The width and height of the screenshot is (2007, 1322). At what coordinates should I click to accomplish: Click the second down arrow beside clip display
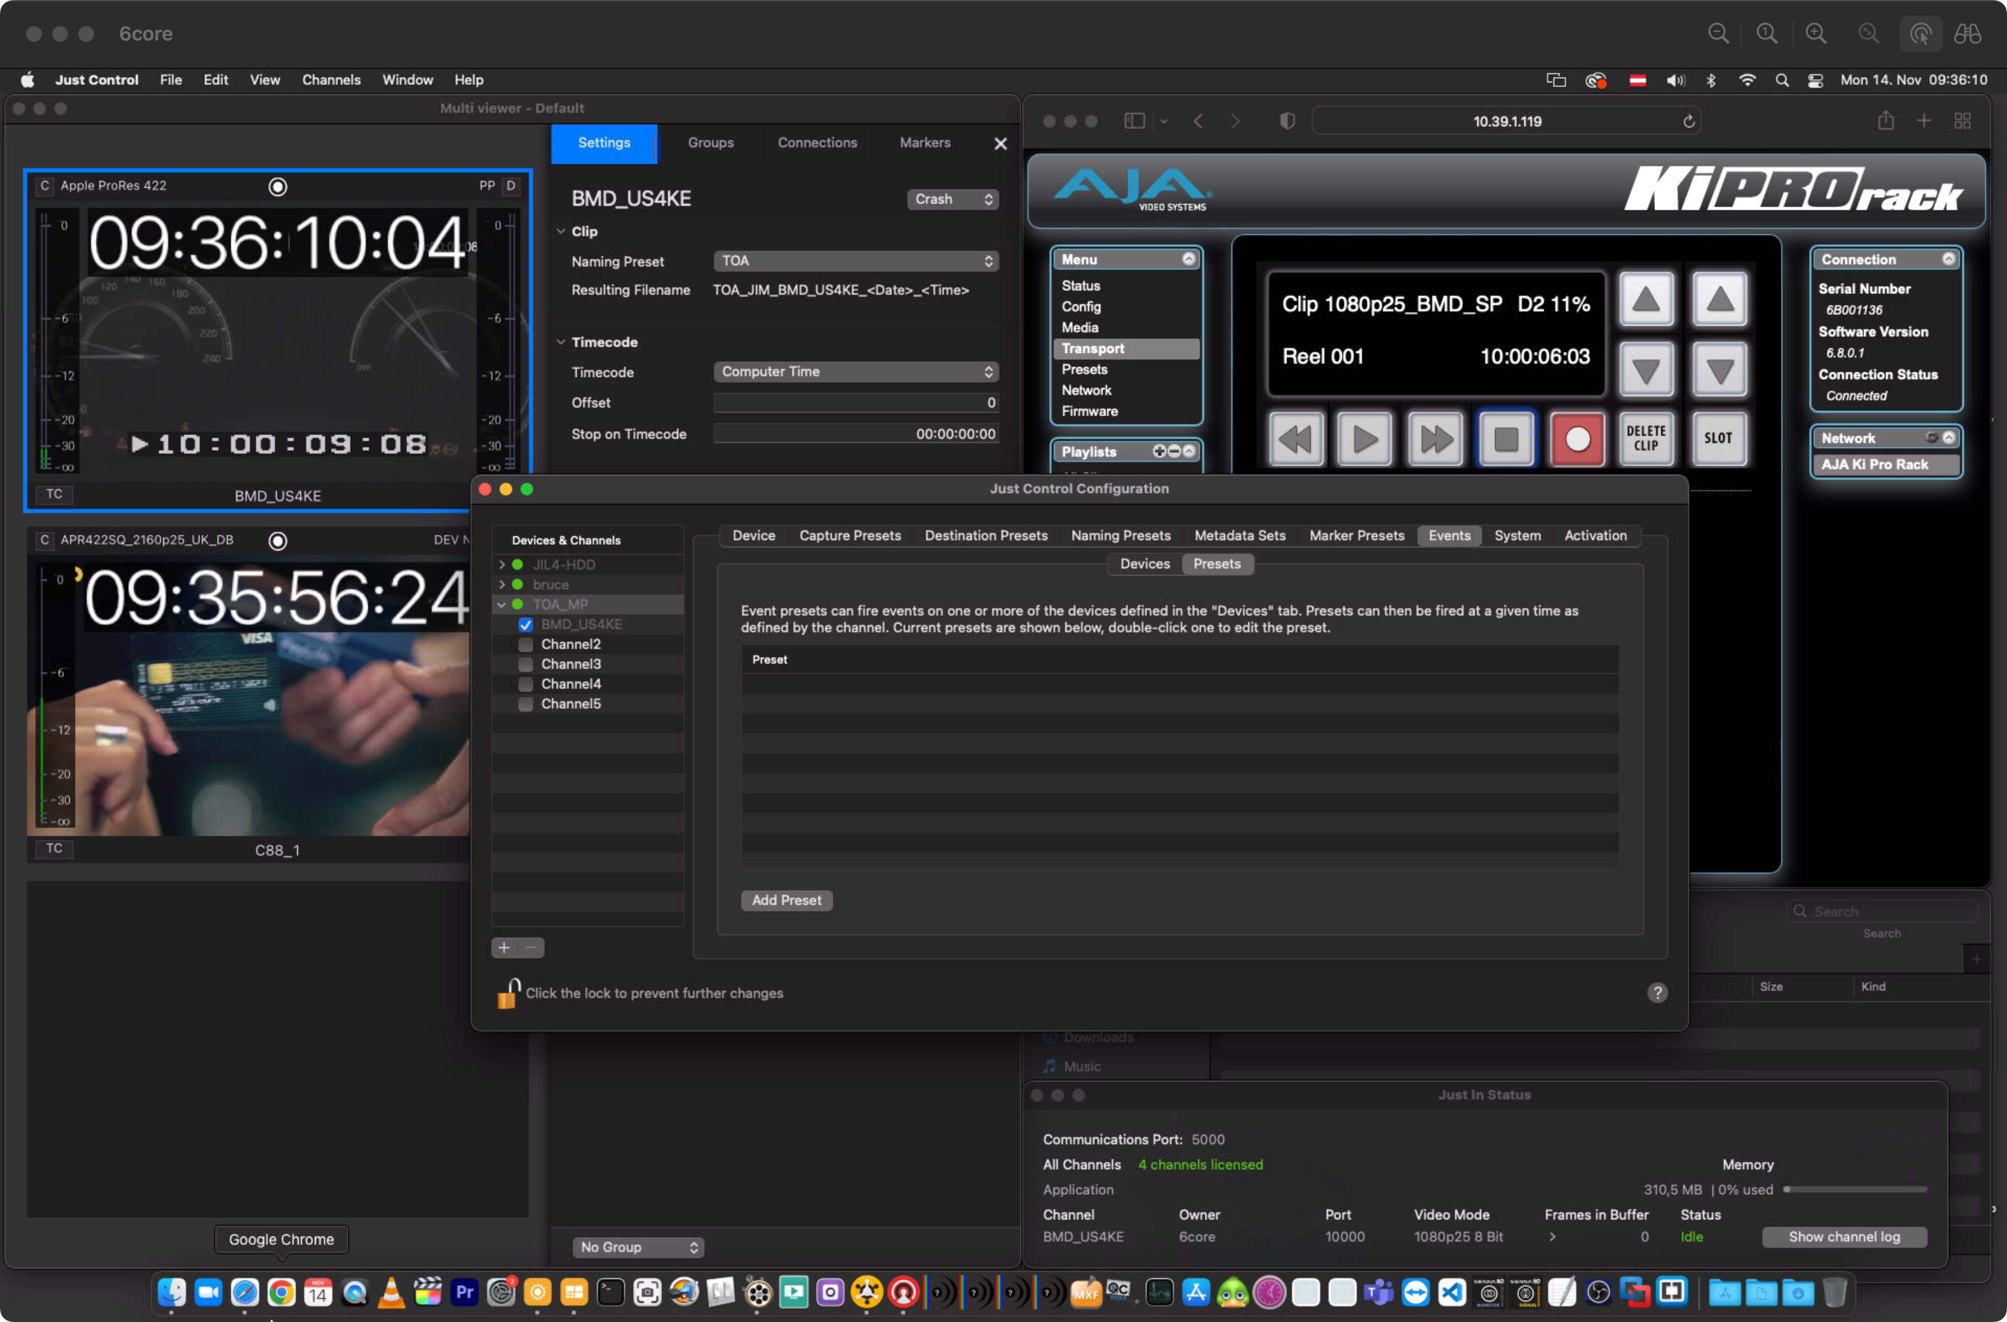tap(1719, 369)
